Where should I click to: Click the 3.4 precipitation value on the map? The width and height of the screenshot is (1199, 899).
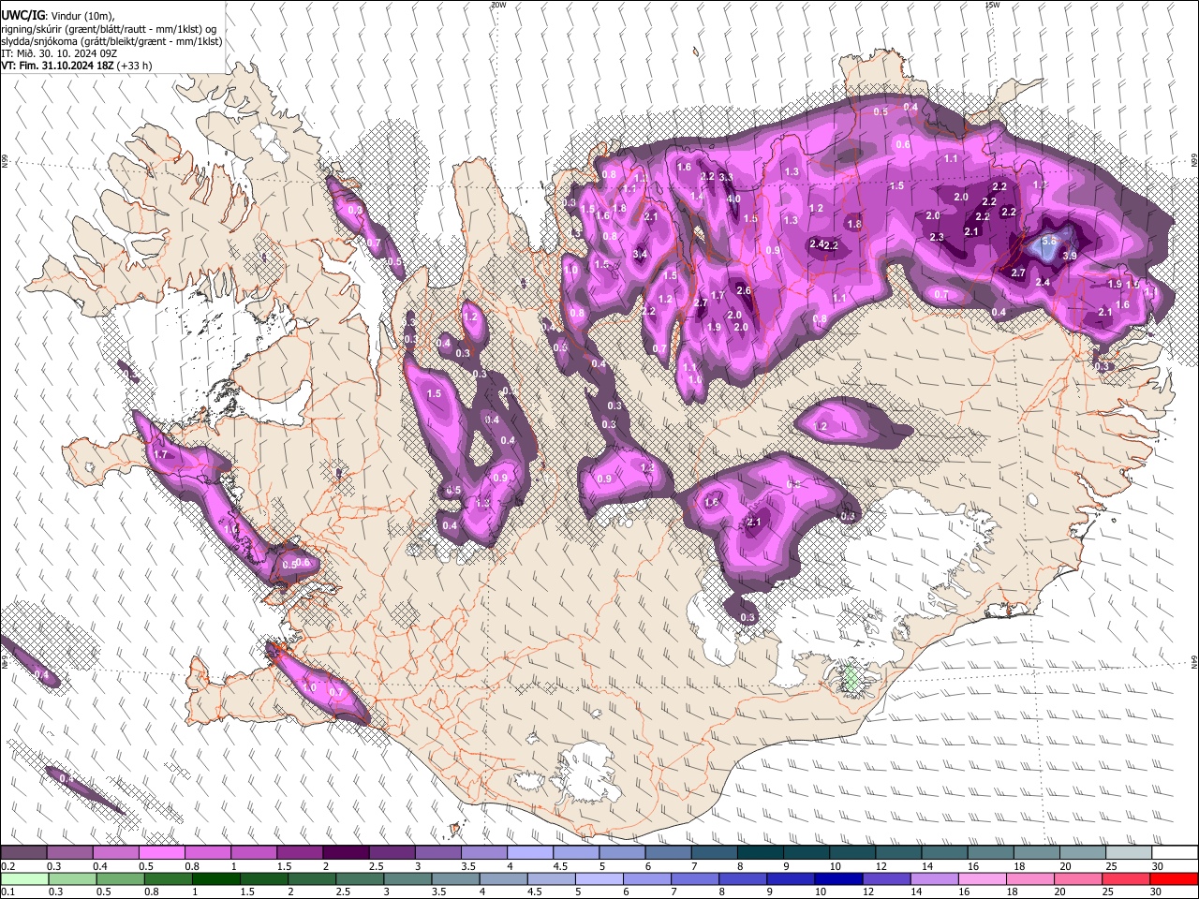(x=641, y=254)
